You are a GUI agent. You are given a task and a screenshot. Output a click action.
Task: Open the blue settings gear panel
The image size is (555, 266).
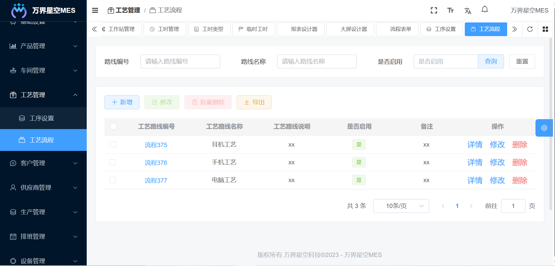click(544, 128)
